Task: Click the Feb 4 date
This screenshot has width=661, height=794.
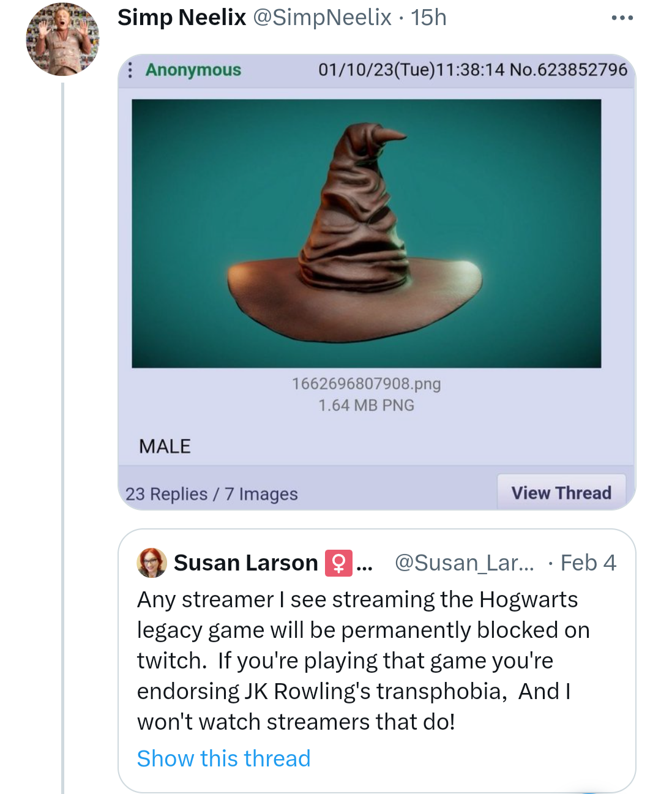Action: 588,563
